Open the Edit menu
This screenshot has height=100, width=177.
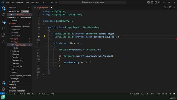click(12, 2)
